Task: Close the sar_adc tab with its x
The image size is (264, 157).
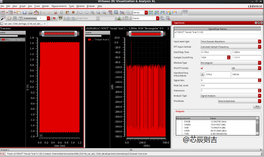Action: 45,24
